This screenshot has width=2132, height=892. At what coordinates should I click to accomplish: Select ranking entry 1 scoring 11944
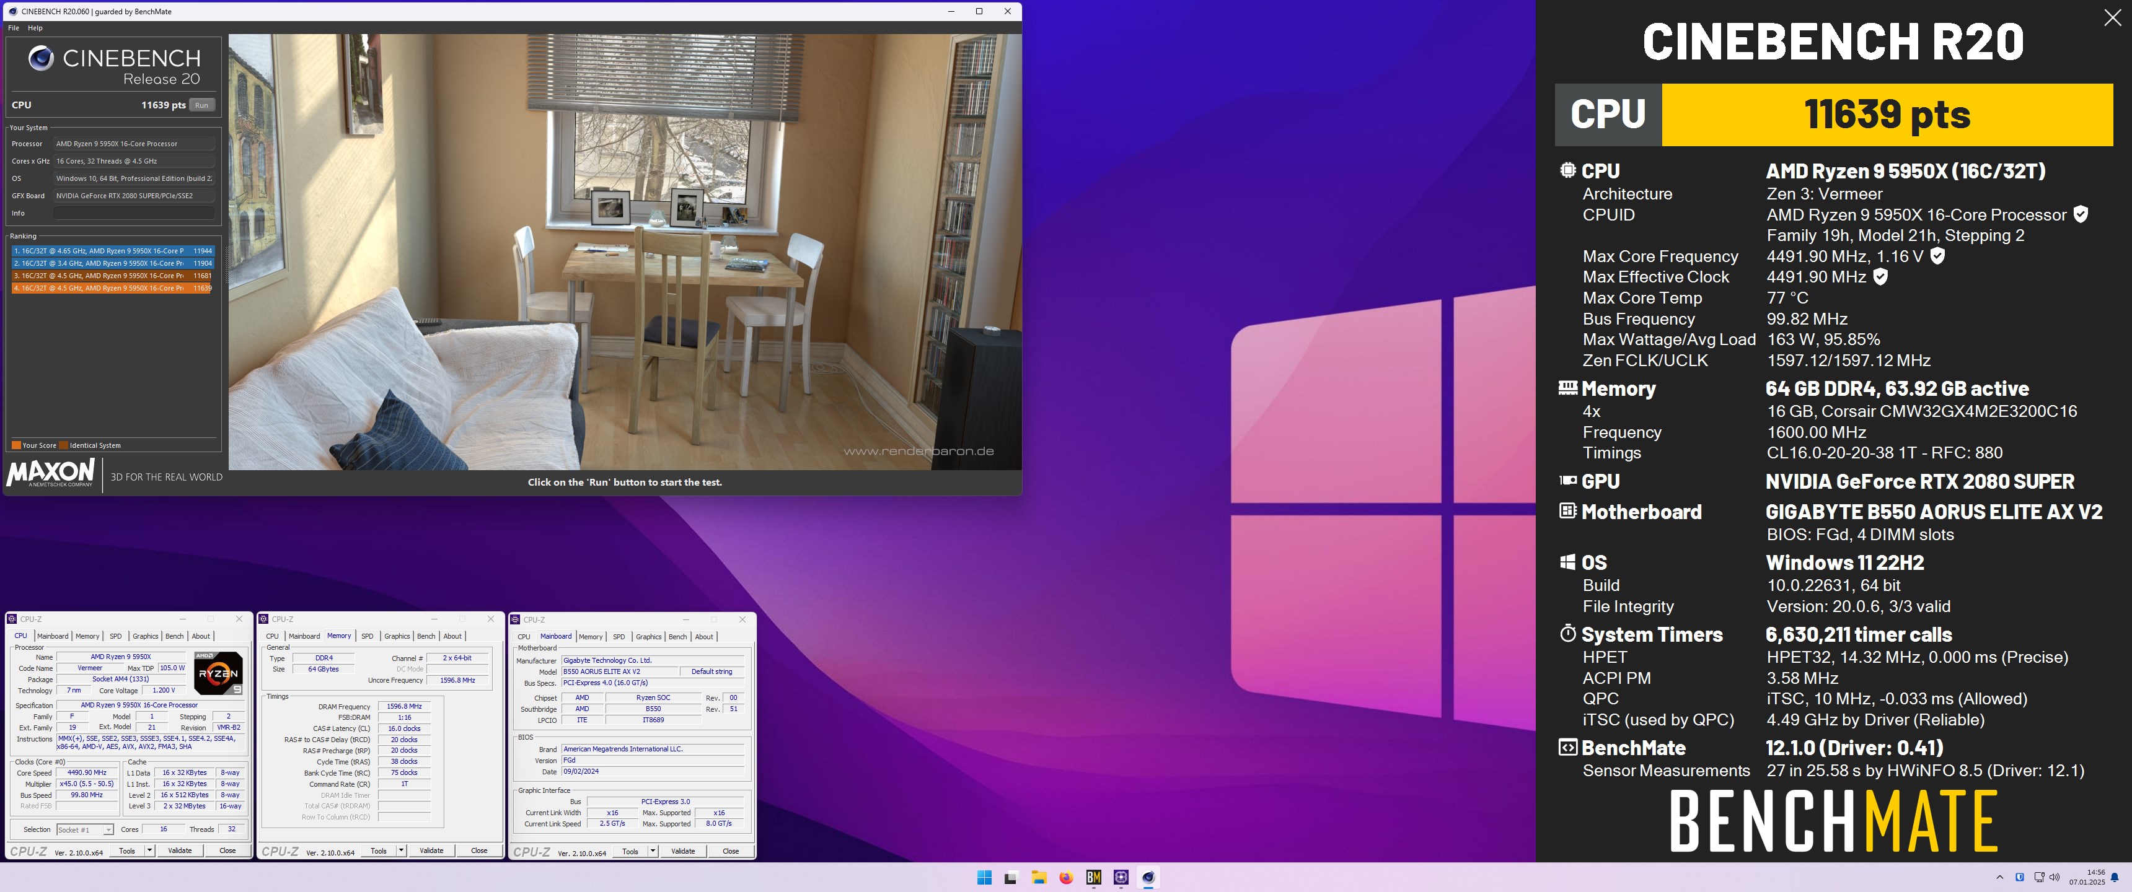[x=113, y=251]
